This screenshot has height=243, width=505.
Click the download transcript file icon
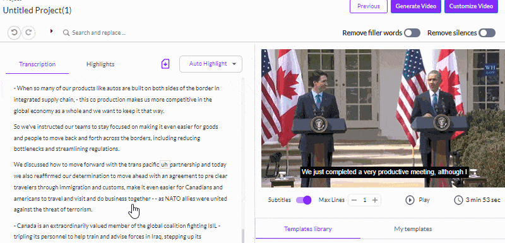pyautogui.click(x=165, y=64)
